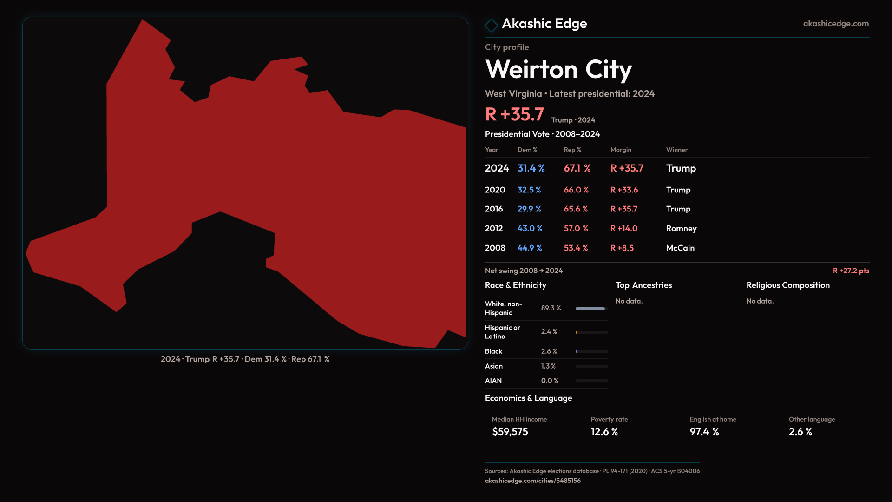Open akashicedge.com/cities/5485156 footer link
The height and width of the screenshot is (502, 892).
coord(532,481)
